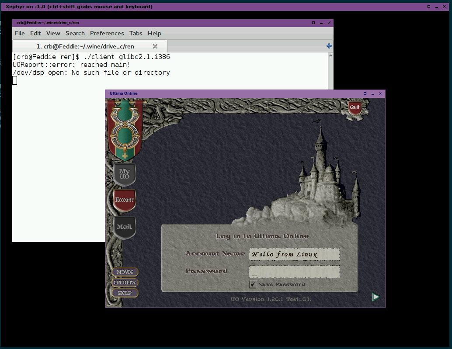Click the "./client-glibc2.1.i386" command text
The height and width of the screenshot is (349, 452).
pos(127,57)
